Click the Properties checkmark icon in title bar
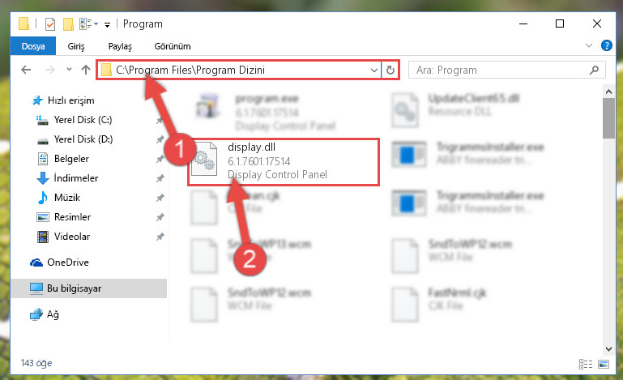This screenshot has width=623, height=380. tap(50, 24)
